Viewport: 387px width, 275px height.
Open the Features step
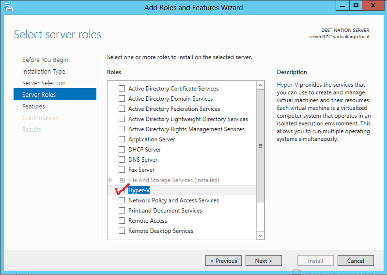point(33,107)
